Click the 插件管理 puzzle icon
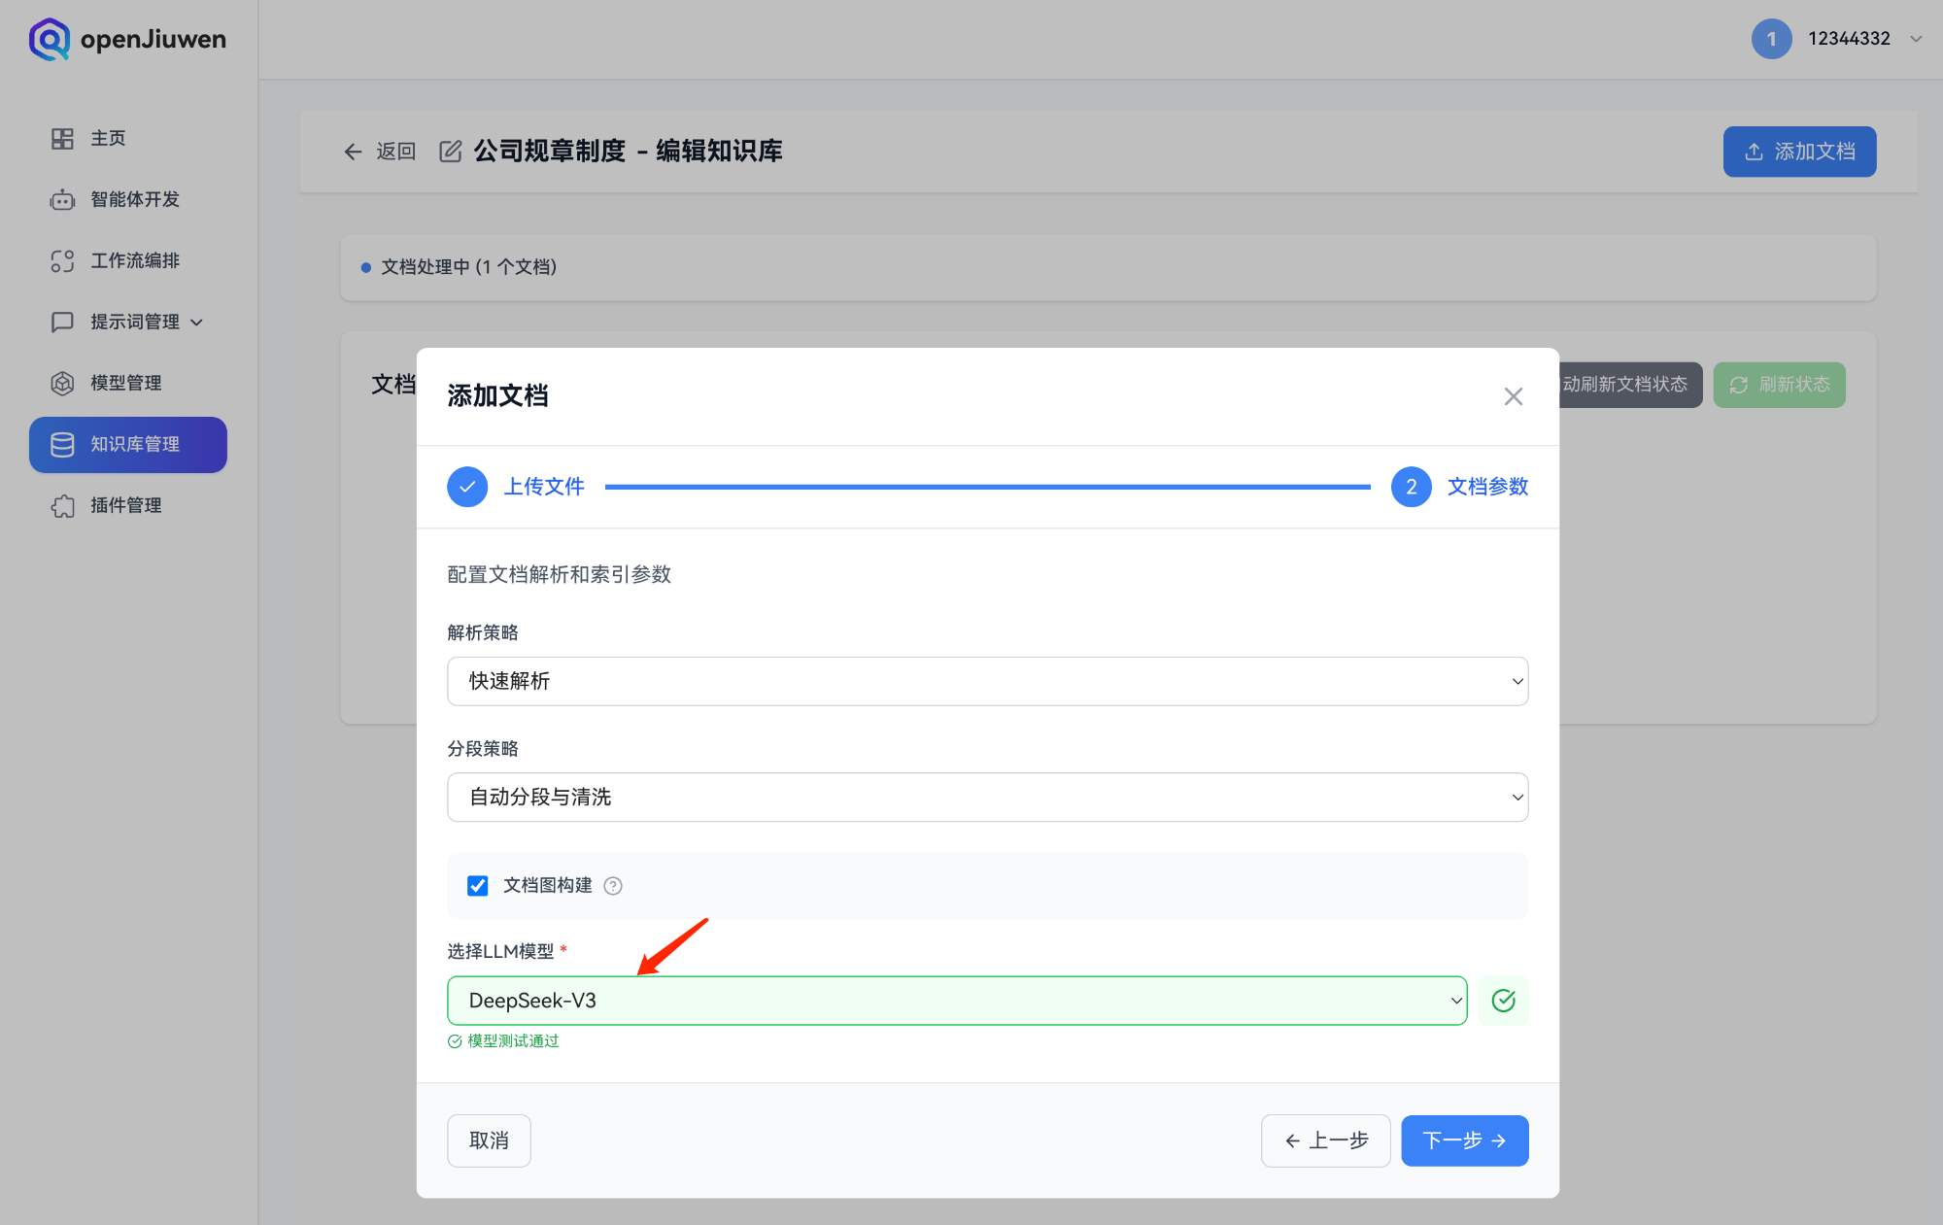Image resolution: width=1943 pixels, height=1225 pixels. (62, 506)
